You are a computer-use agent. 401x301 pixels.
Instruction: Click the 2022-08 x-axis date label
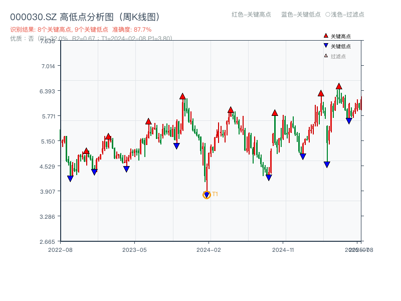click(x=60, y=250)
